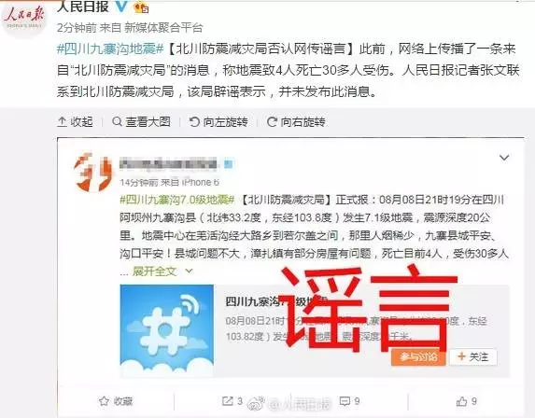Viewport: 535px width, 418px height.
Task: Click the 参与讨论 orange button
Action: click(418, 357)
